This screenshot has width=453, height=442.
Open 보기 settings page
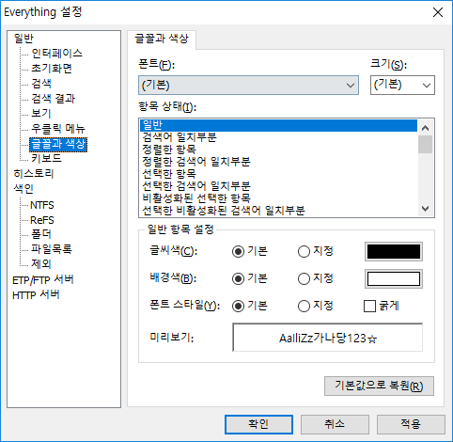coord(41,114)
